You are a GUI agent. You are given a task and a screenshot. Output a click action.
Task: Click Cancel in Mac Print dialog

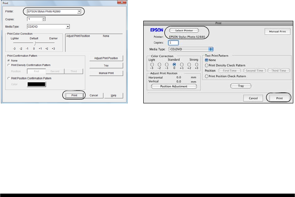click(x=253, y=98)
